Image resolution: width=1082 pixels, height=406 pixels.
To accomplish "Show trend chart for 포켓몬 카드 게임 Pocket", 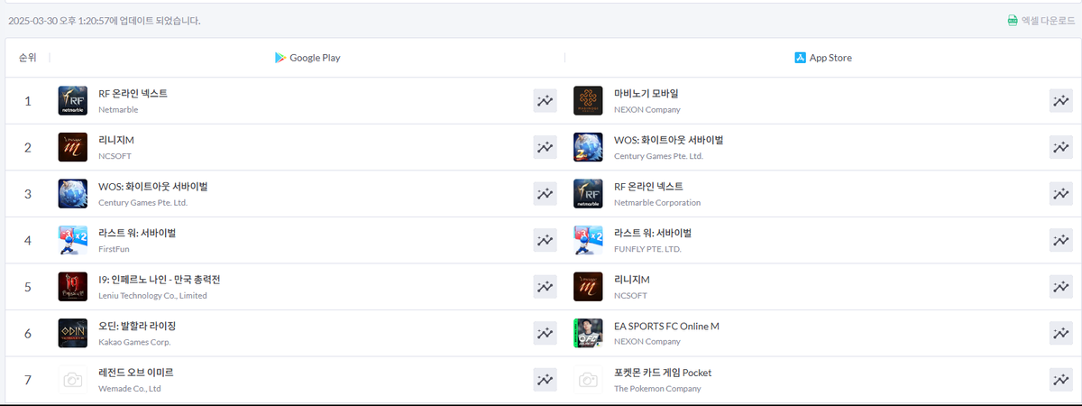I will pyautogui.click(x=1060, y=380).
